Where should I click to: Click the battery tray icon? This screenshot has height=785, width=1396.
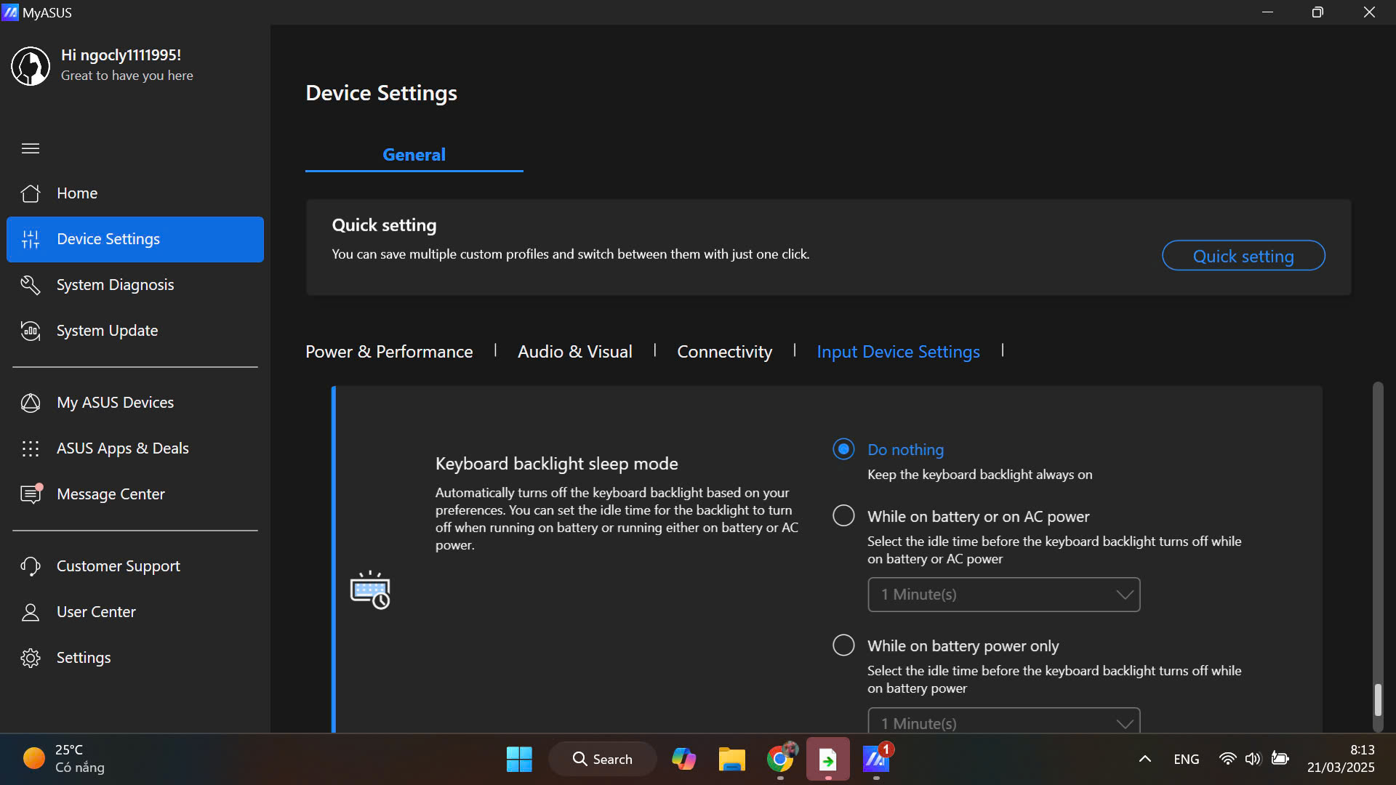click(1280, 760)
